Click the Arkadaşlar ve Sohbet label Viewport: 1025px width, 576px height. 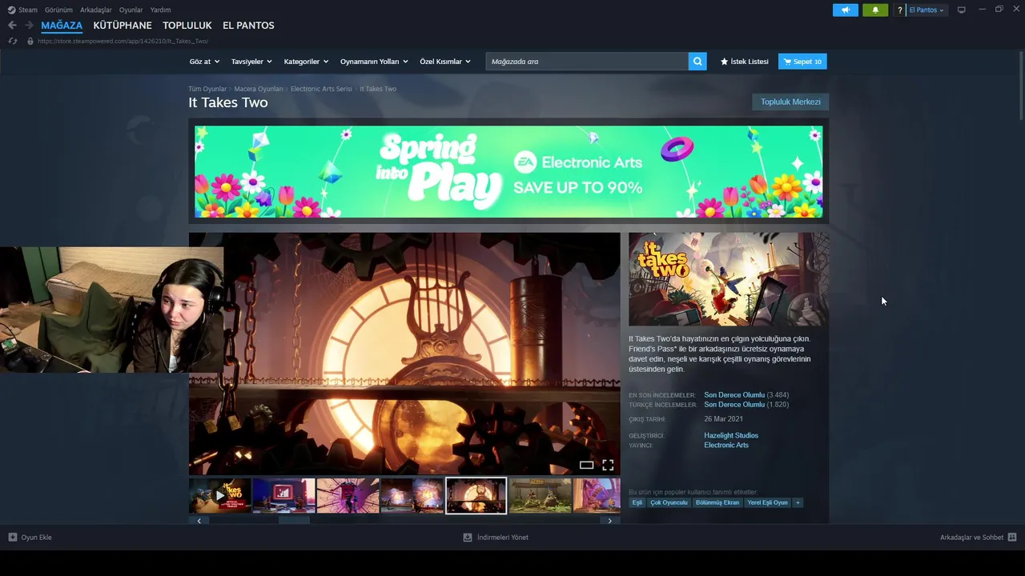click(971, 538)
